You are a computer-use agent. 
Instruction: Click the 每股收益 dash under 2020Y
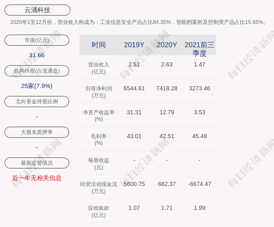point(167,160)
